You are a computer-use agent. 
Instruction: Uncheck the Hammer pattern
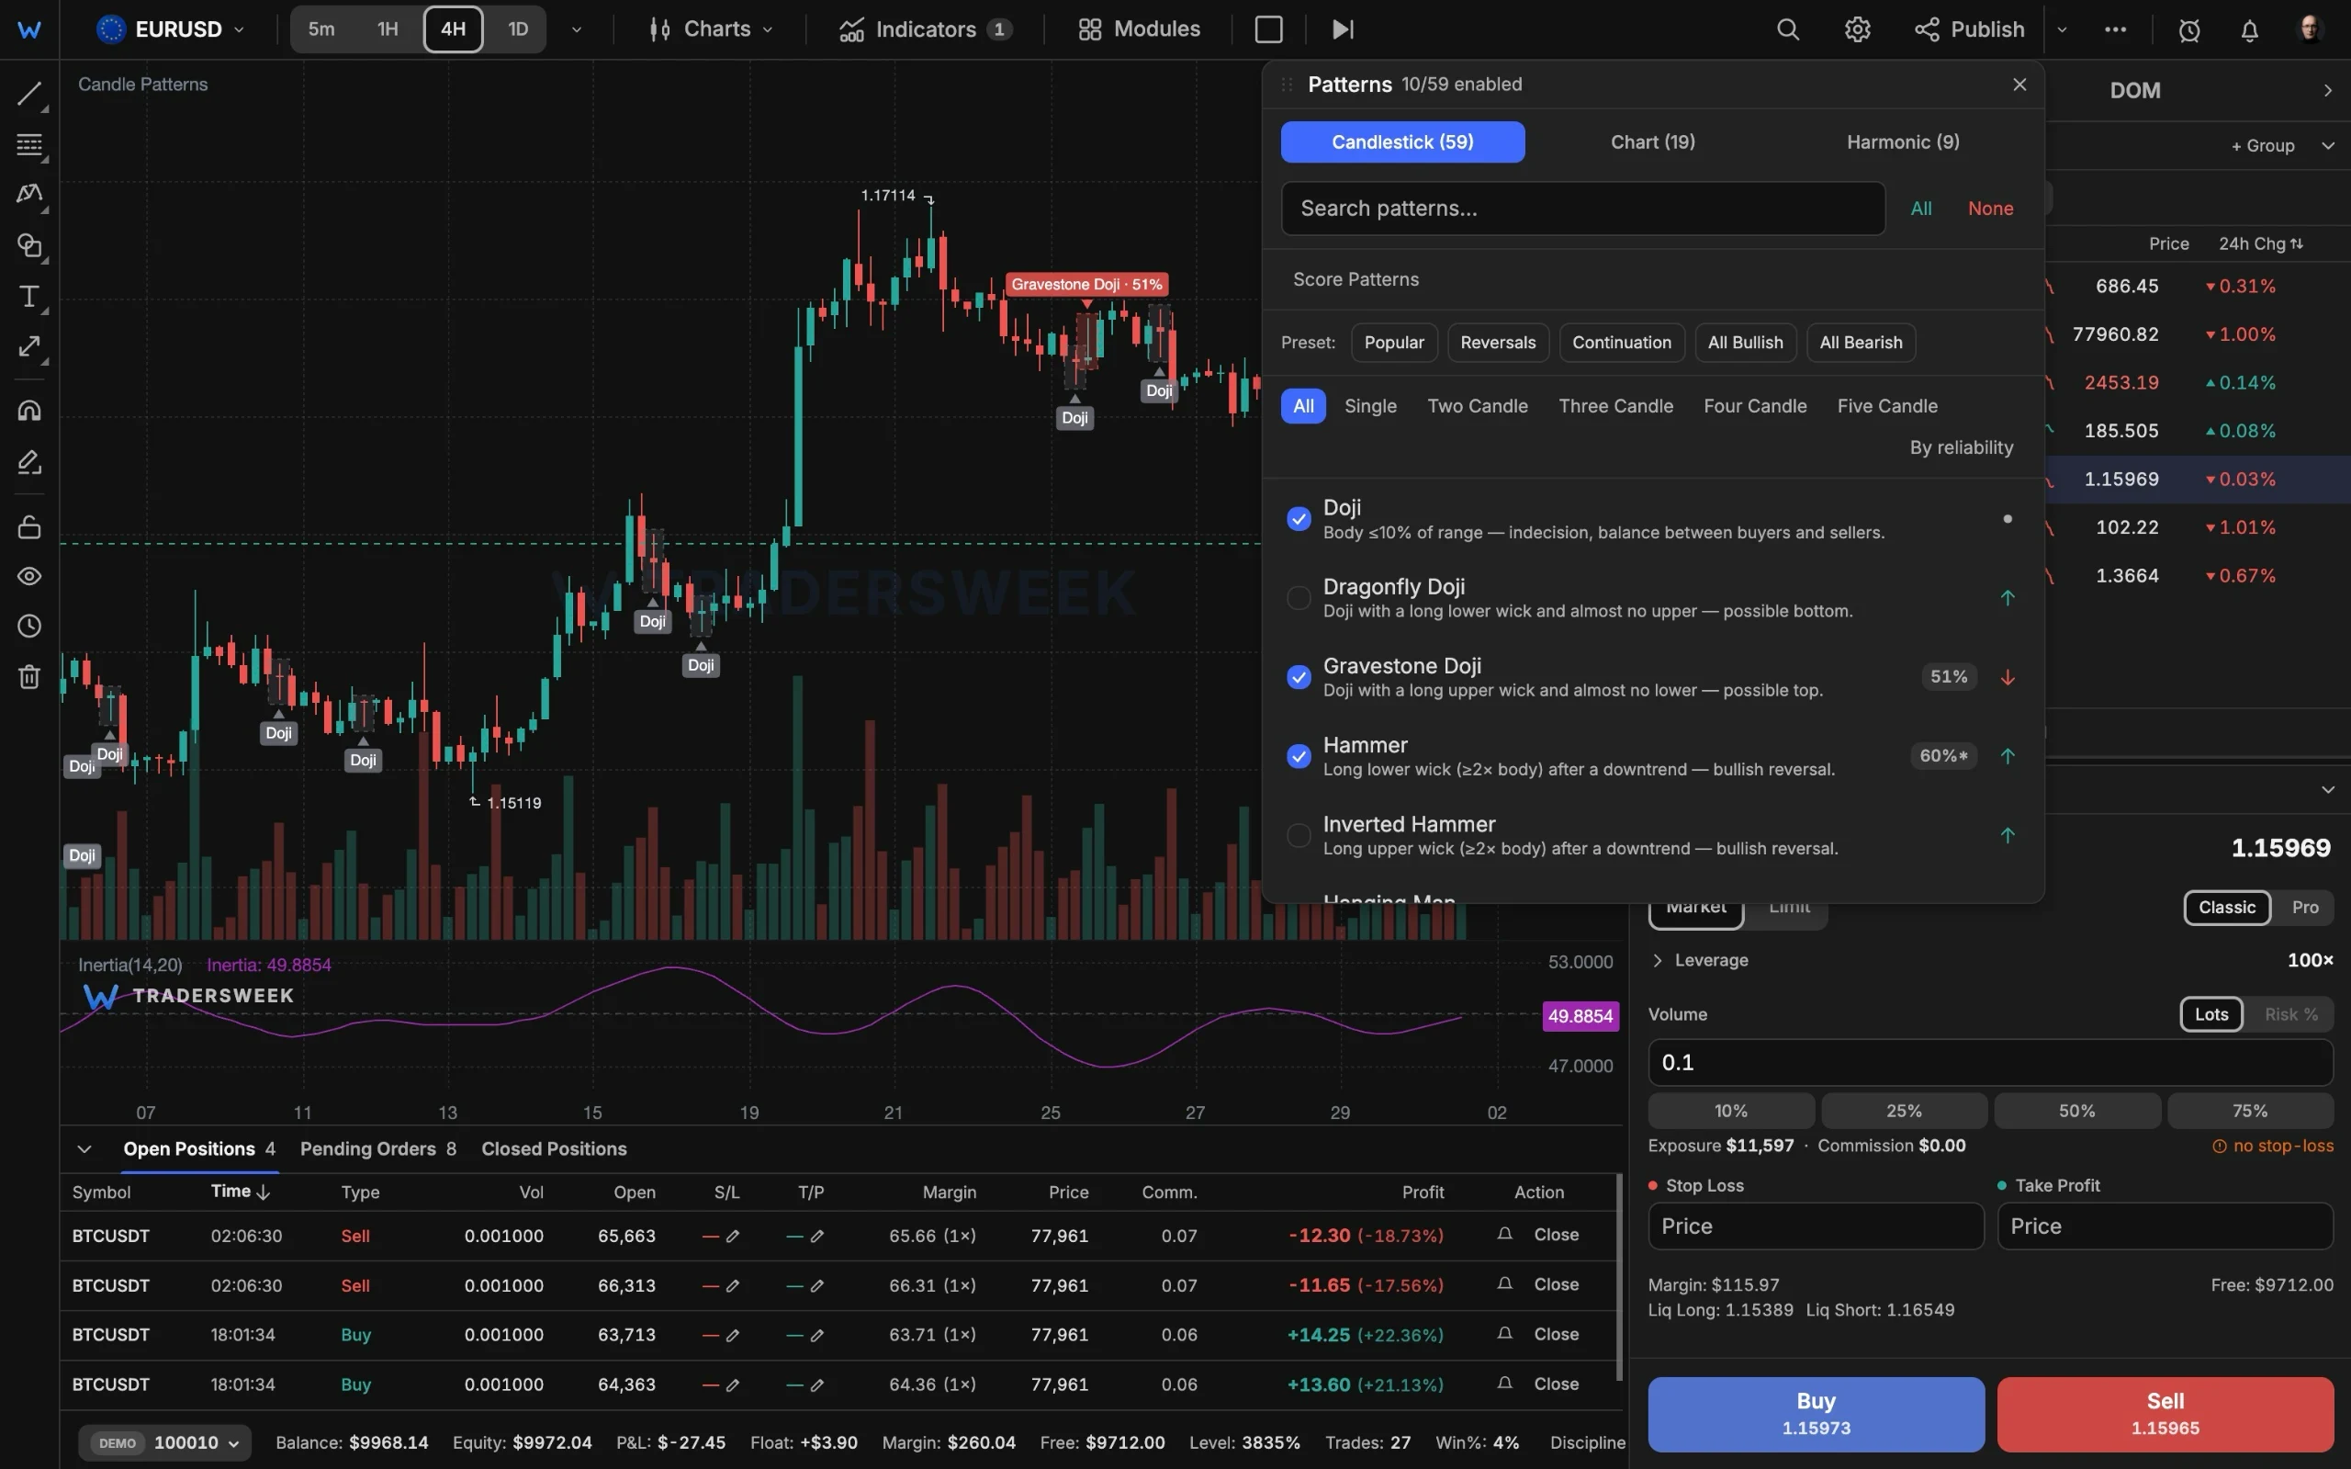pyautogui.click(x=1299, y=756)
